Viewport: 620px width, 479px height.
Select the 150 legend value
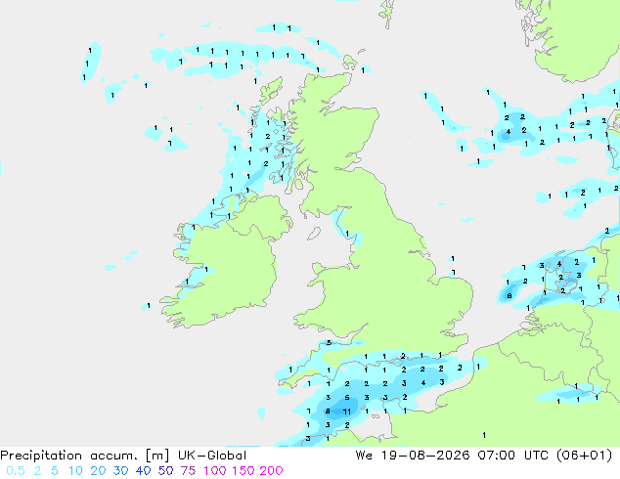click(x=244, y=471)
